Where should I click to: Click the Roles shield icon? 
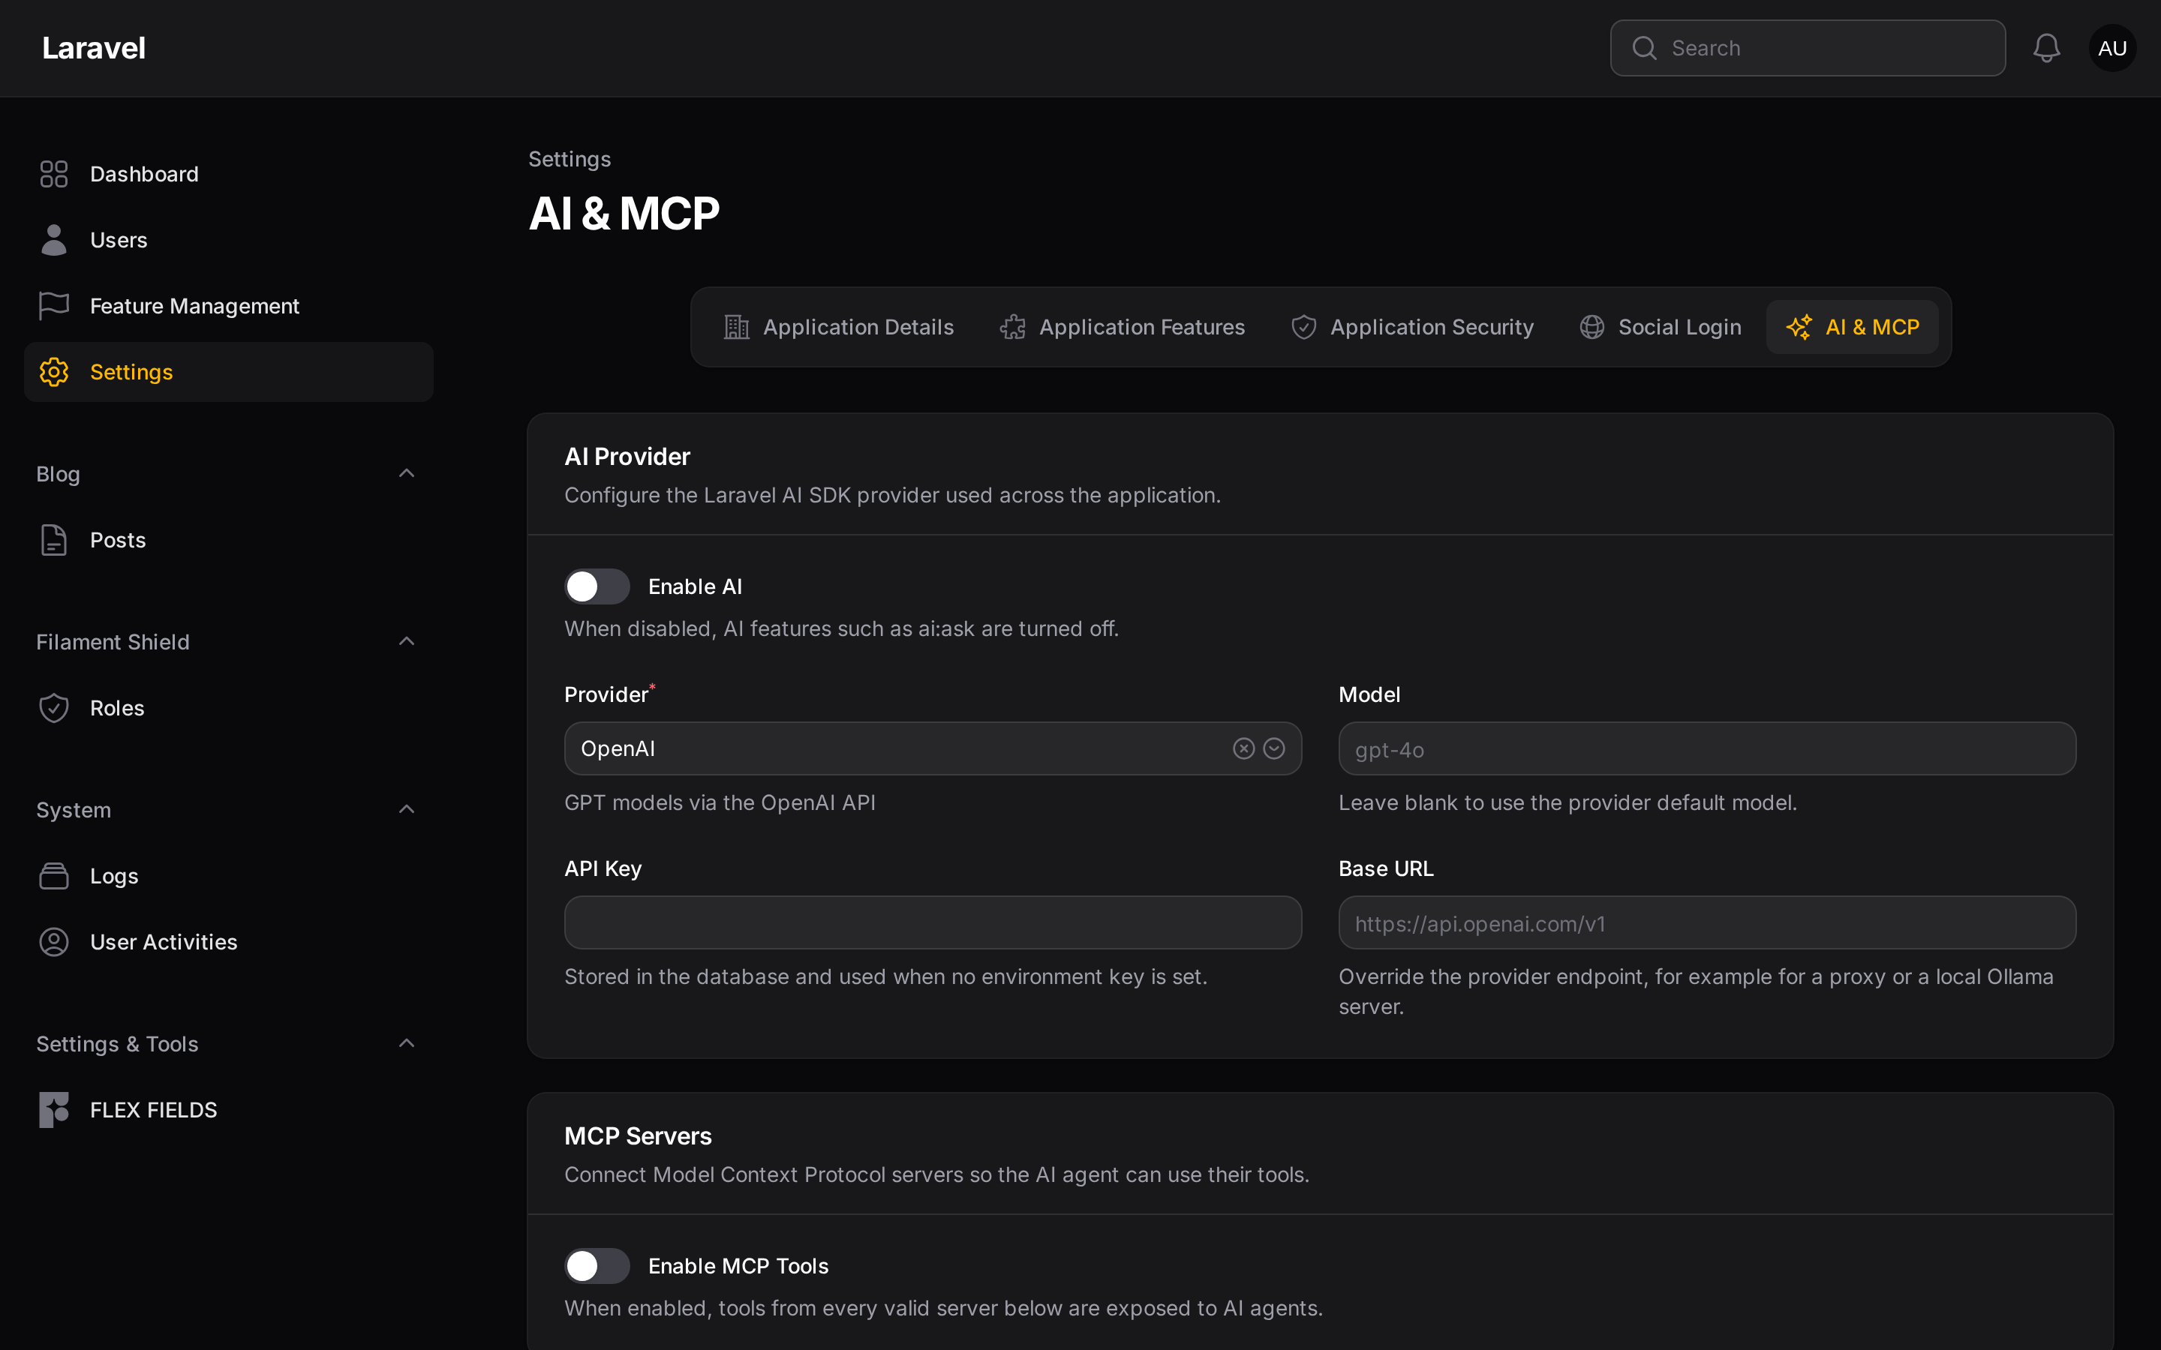[53, 708]
